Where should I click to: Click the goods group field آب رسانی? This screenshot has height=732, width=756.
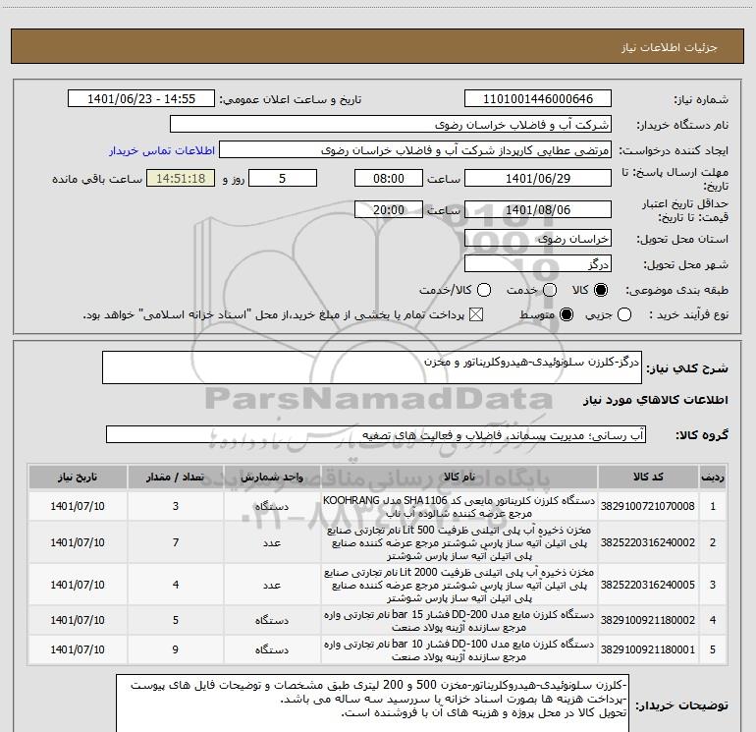click(376, 434)
